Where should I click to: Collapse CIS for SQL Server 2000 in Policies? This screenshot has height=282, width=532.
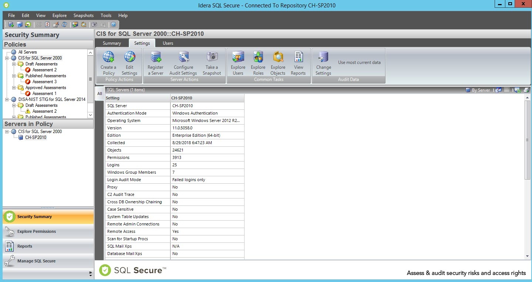(x=7, y=58)
